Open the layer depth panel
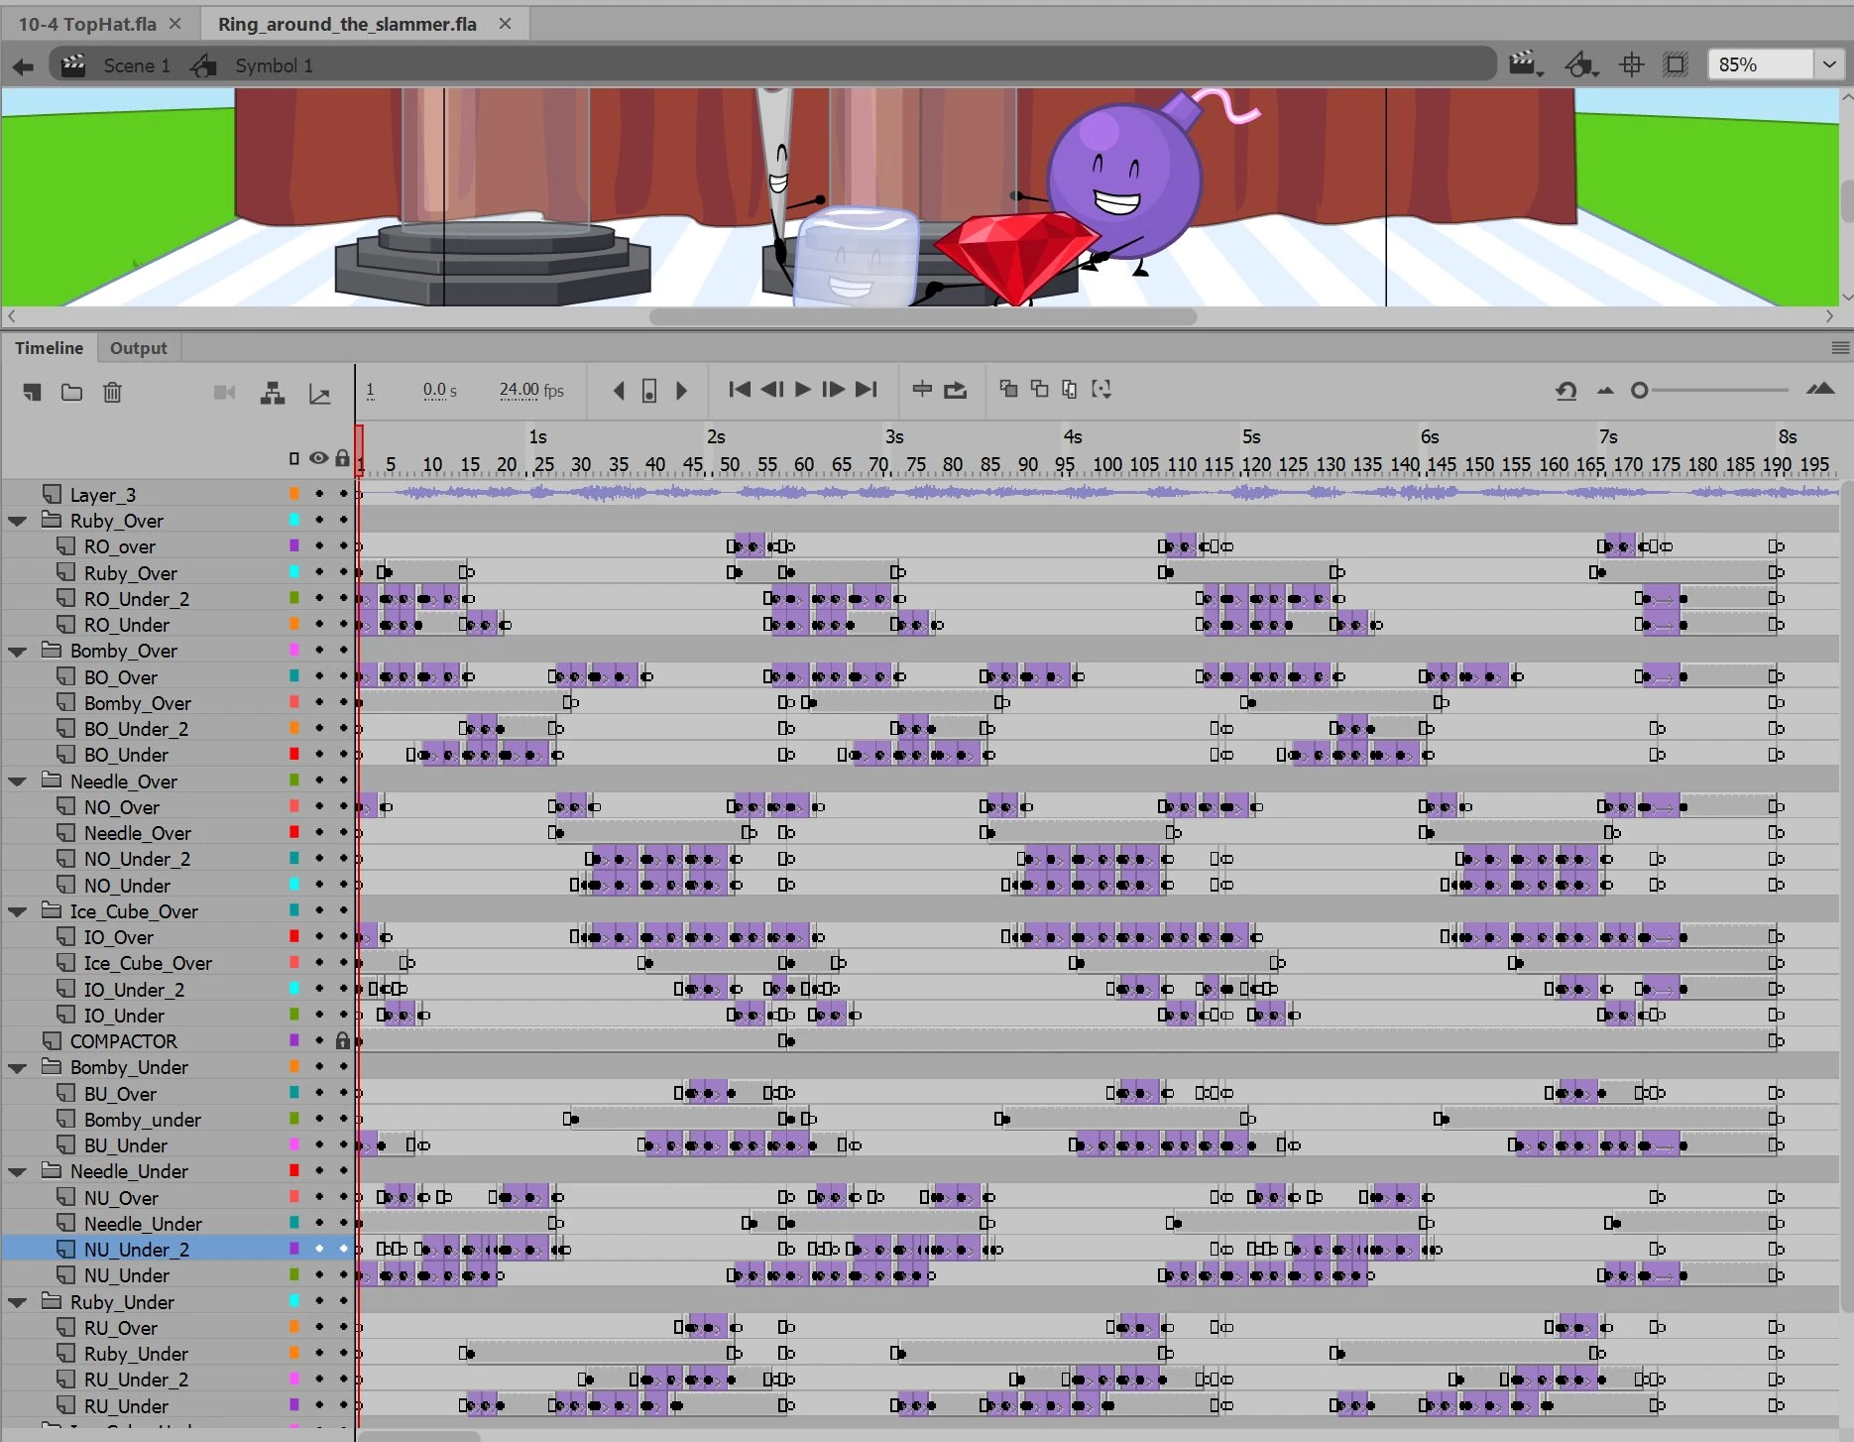 click(319, 394)
